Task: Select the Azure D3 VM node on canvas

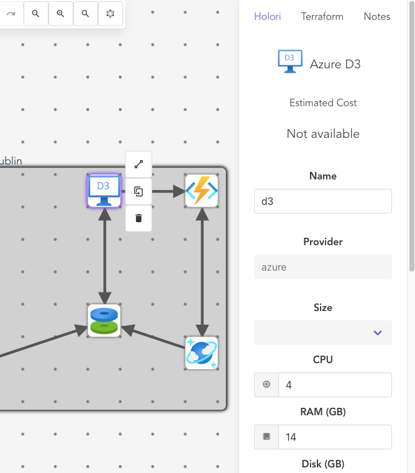Action: coord(104,191)
